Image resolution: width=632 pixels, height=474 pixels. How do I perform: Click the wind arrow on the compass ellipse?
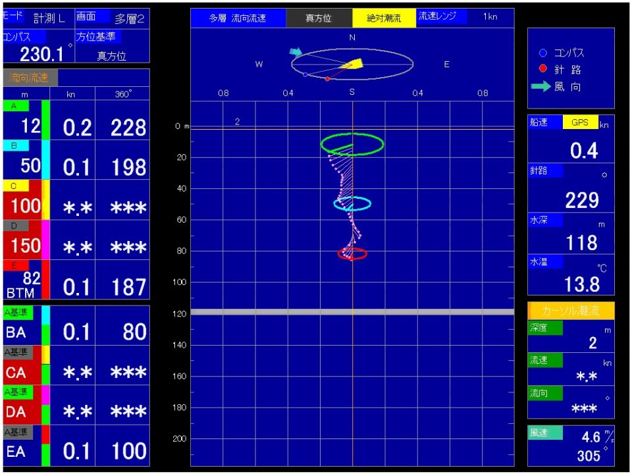tap(296, 51)
